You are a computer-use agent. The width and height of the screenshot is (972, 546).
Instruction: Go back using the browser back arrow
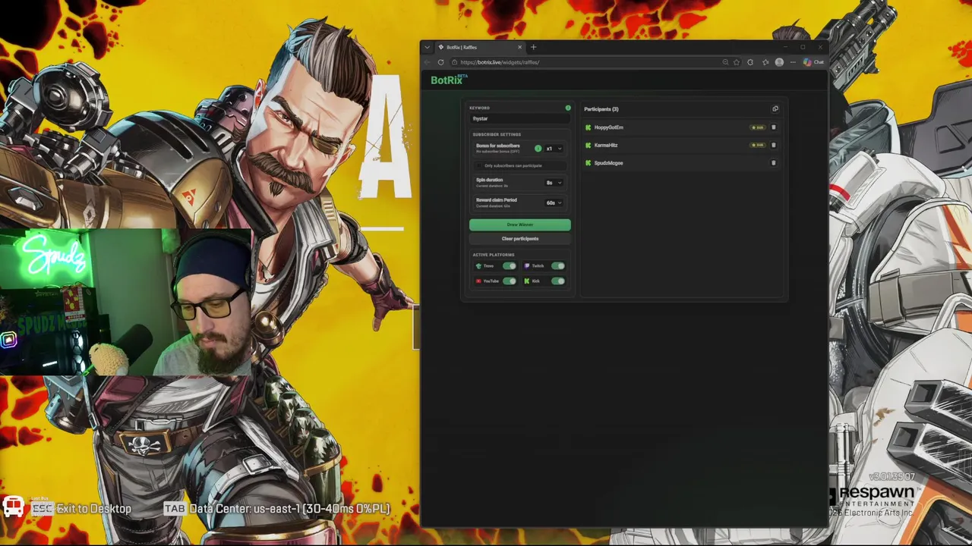click(x=428, y=62)
